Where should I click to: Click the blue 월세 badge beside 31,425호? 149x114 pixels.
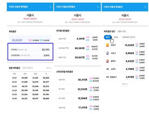[x=41, y=40]
